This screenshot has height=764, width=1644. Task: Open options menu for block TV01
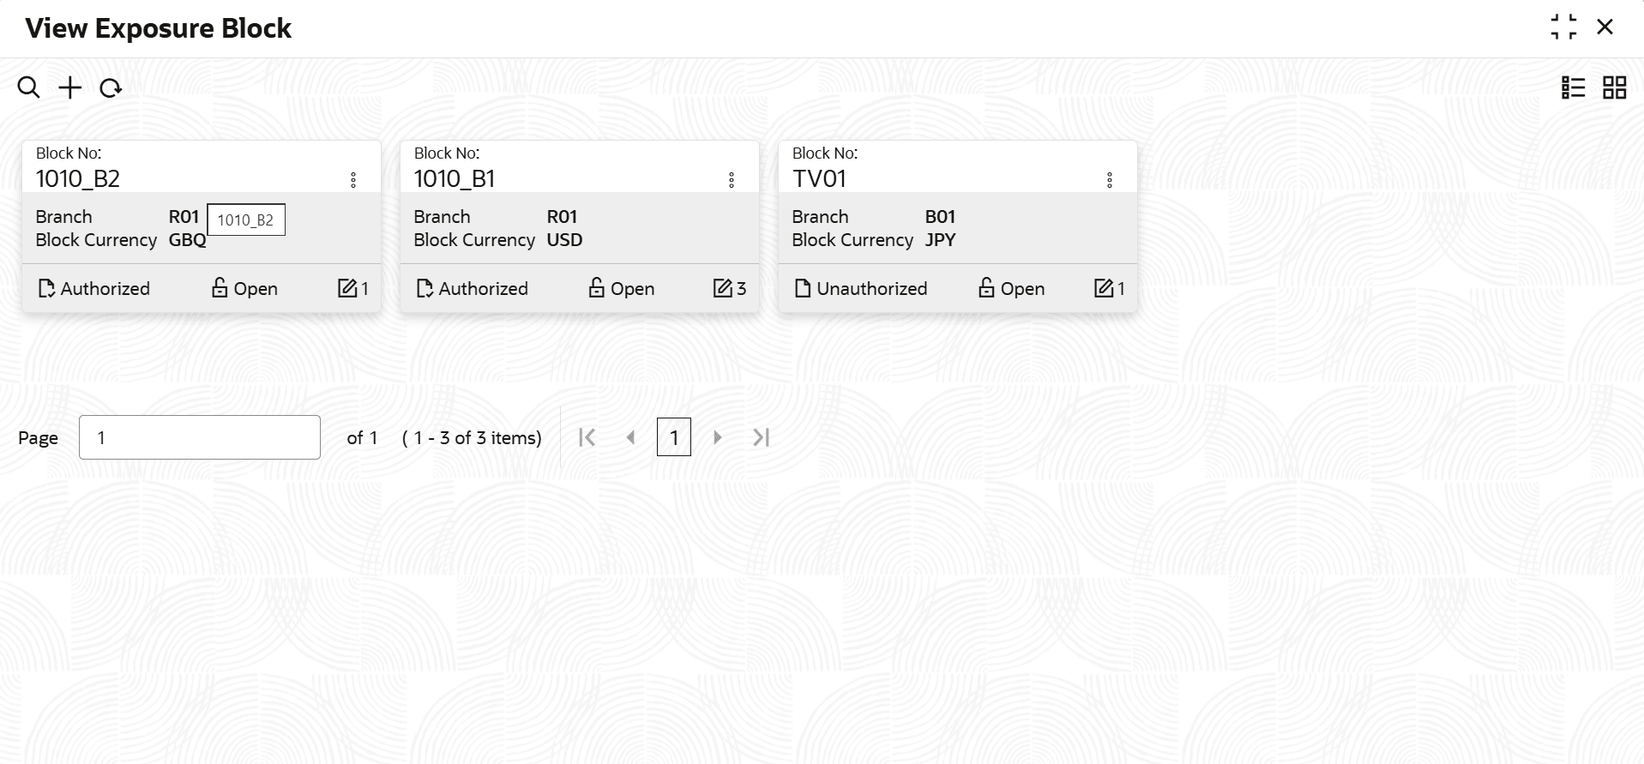pyautogui.click(x=1110, y=180)
